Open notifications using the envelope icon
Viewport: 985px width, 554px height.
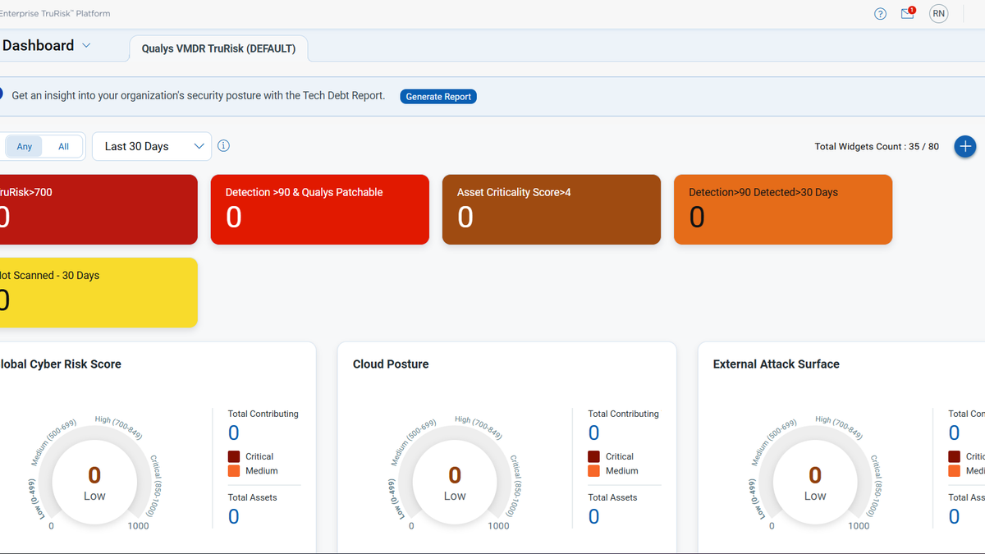click(906, 14)
